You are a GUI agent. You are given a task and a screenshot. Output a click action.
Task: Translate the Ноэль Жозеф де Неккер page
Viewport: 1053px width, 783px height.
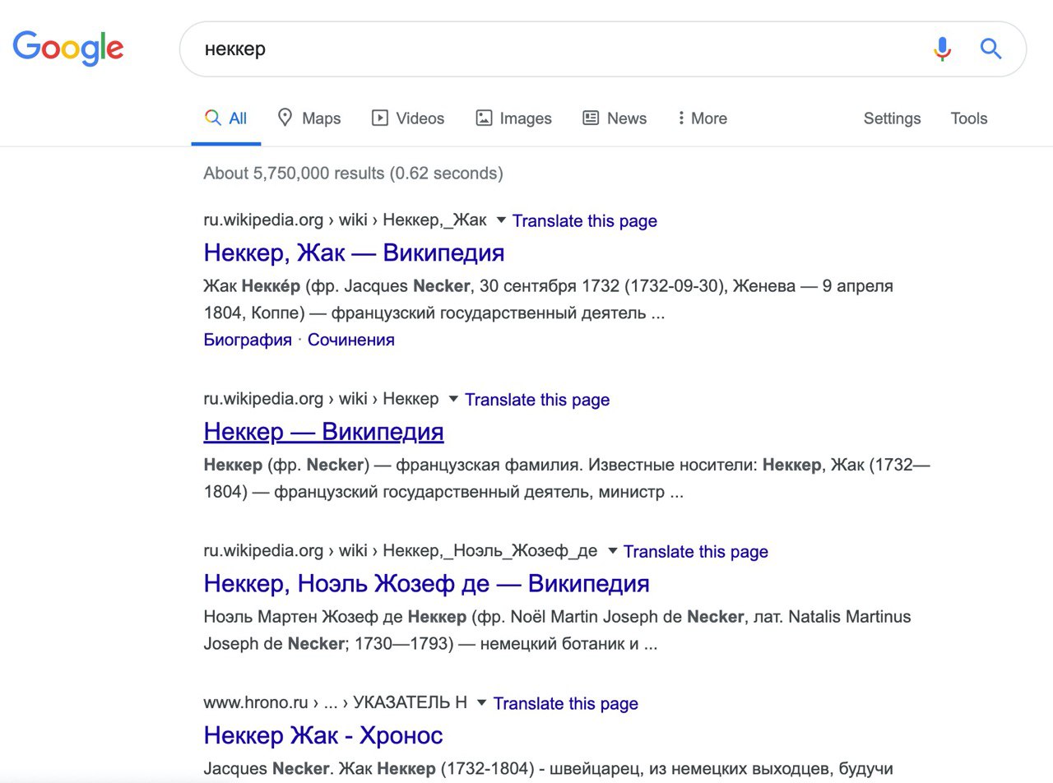[x=696, y=552]
